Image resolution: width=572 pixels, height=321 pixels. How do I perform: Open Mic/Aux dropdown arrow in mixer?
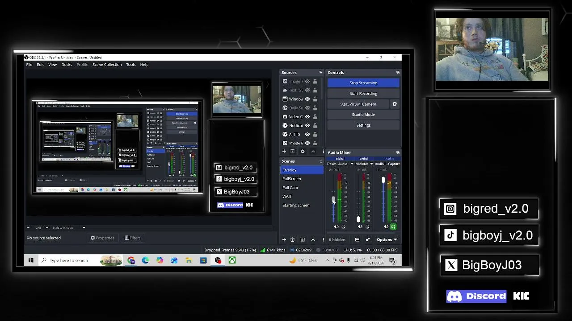tap(371, 164)
